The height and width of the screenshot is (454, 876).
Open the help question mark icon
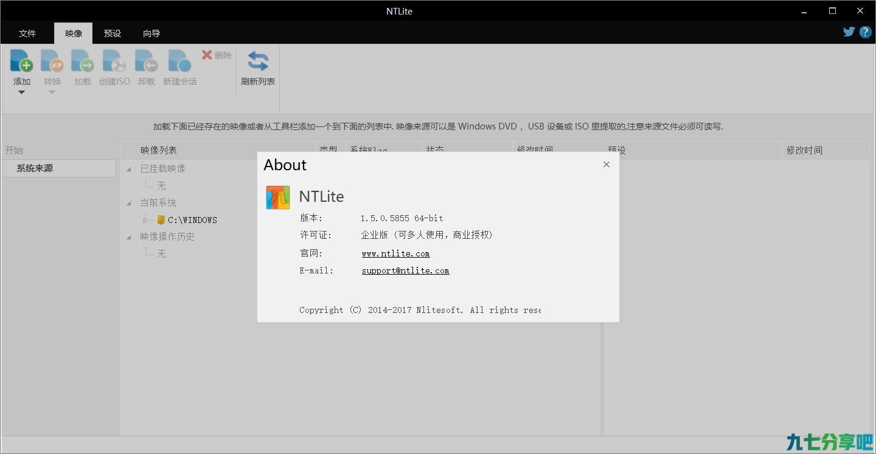866,32
